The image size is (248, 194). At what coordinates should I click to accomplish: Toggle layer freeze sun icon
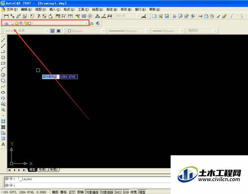[x=17, y=23]
